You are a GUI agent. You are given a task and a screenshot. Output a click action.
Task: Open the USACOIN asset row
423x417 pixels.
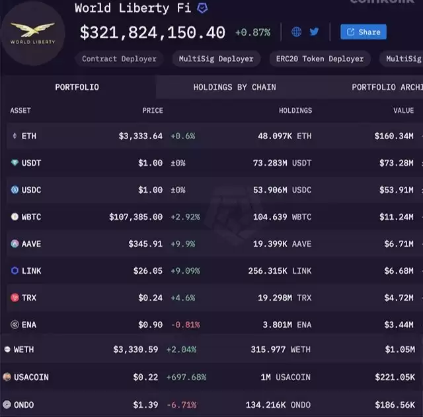point(211,377)
